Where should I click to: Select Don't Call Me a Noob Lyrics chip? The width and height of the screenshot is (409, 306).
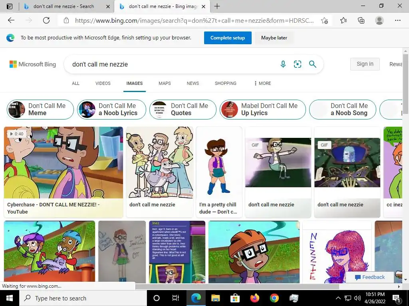(x=111, y=109)
